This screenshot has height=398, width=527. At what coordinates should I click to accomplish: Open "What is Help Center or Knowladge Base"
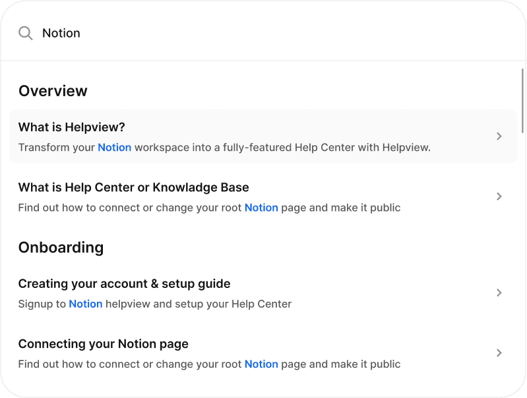click(263, 197)
